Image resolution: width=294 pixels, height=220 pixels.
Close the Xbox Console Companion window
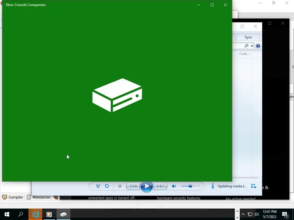pos(225,5)
